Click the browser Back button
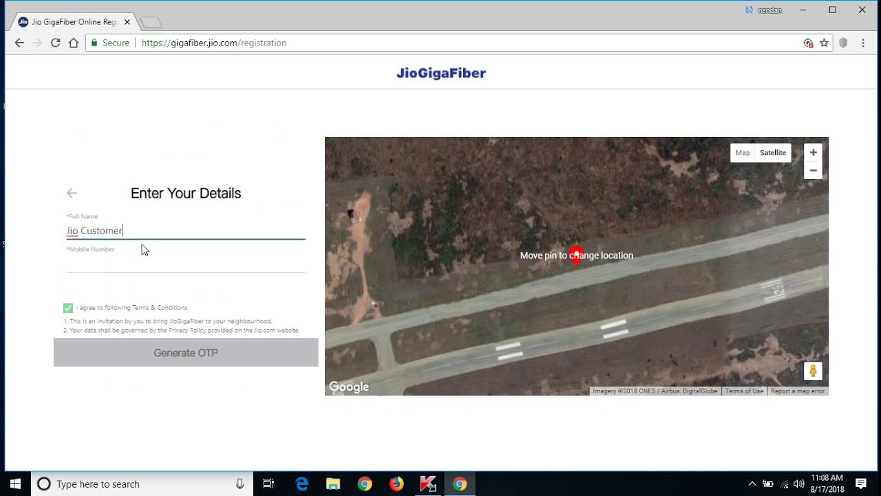Screen dimensions: 881x496 coord(19,43)
